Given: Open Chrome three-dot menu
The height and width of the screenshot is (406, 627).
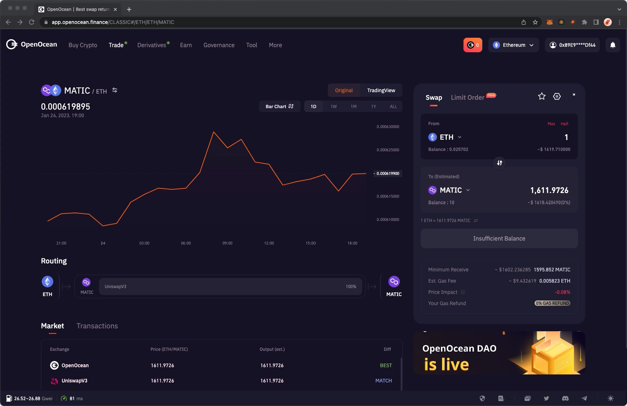Looking at the screenshot, I should click(x=620, y=22).
